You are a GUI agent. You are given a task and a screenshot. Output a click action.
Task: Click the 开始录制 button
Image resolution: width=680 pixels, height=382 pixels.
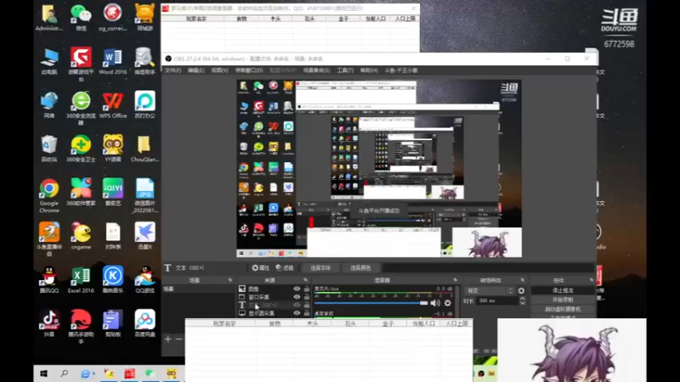(563, 300)
